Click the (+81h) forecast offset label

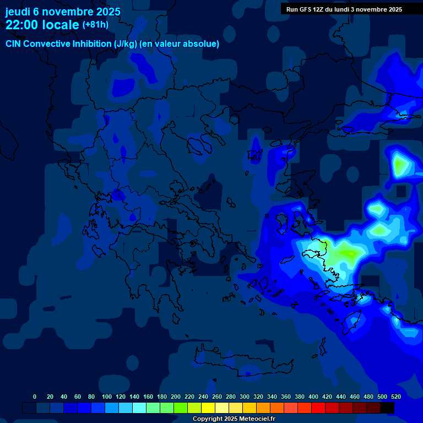tap(95, 25)
